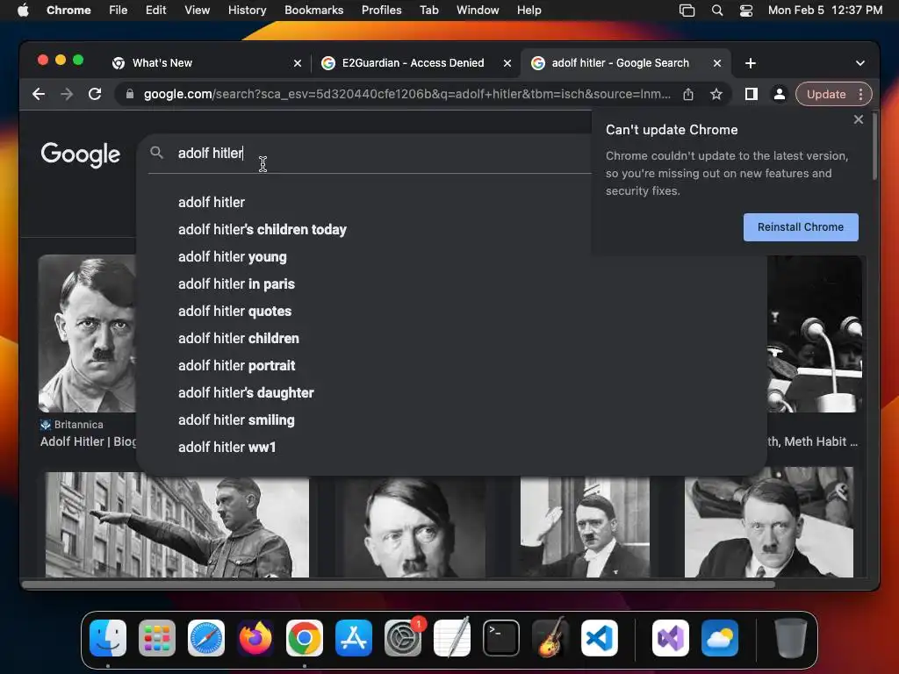Viewport: 899px width, 674px height.
Task: Open the Profiles menu
Action: 381,11
